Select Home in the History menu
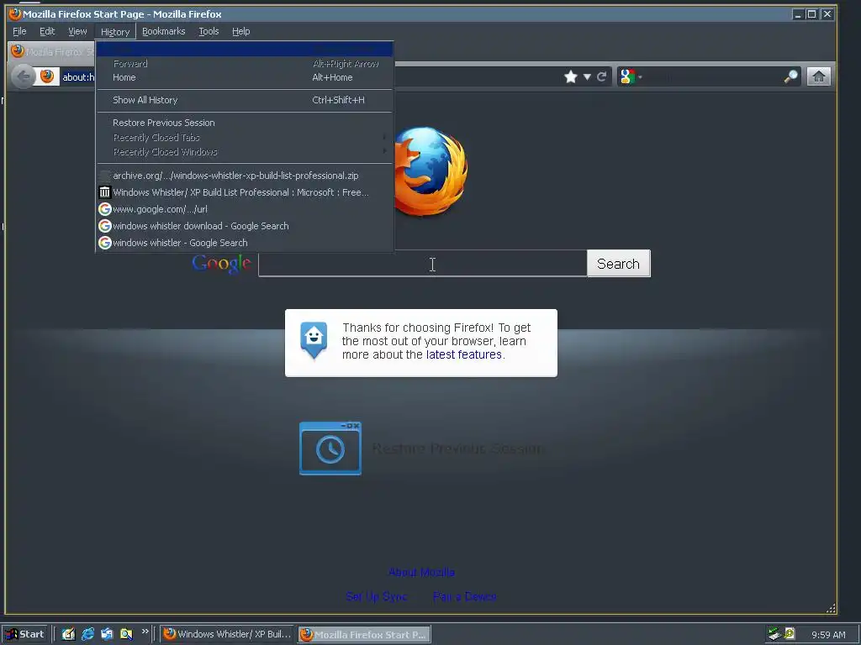This screenshot has height=645, width=861. [x=245, y=77]
